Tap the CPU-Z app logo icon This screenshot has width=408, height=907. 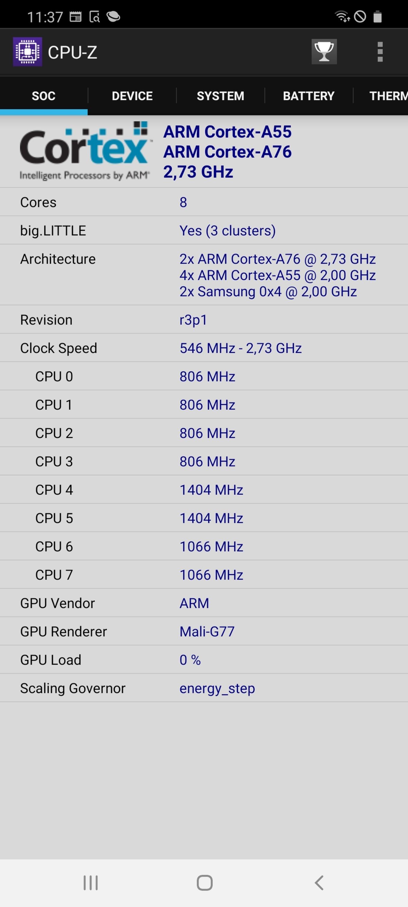click(x=28, y=52)
